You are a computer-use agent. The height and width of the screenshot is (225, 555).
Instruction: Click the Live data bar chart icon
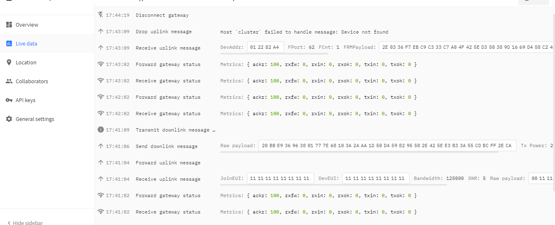[x=9, y=43]
